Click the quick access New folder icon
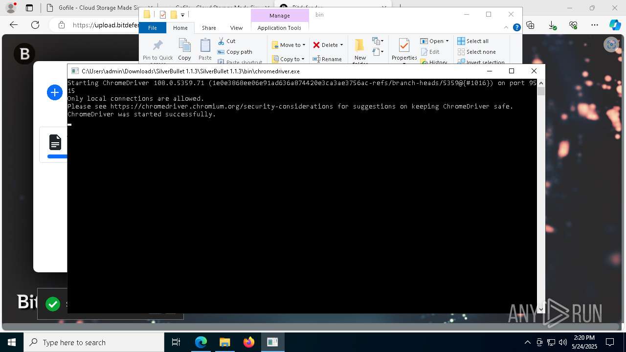Image resolution: width=626 pixels, height=352 pixels. 174,15
